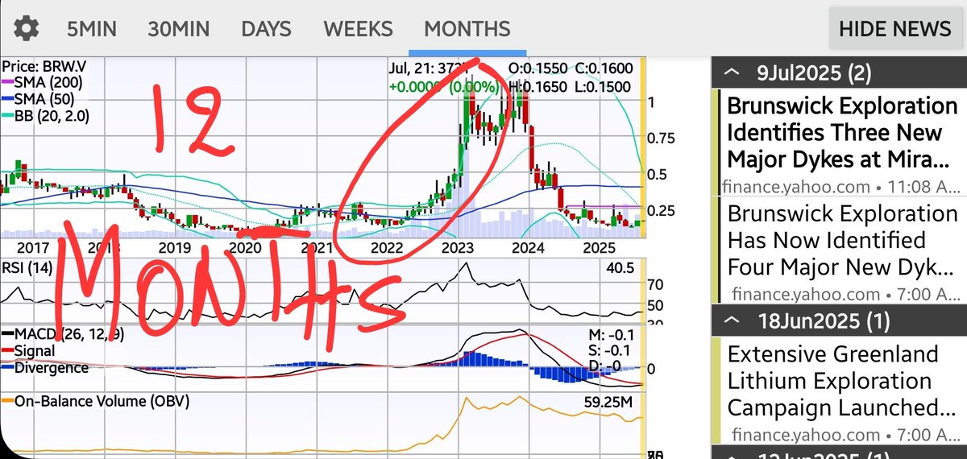Viewport: 967px width, 459px height.
Task: Click the HIDE NEWS button
Action: (895, 29)
